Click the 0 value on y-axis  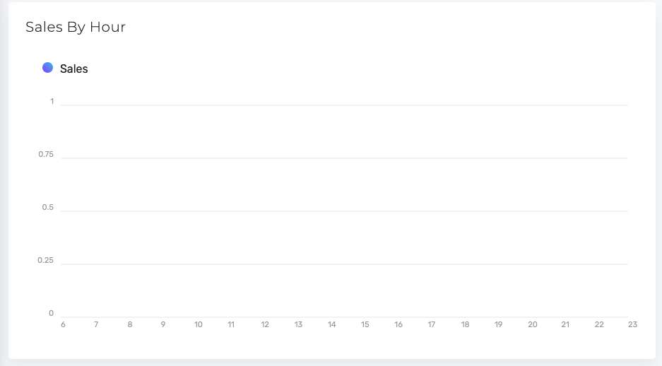51,313
